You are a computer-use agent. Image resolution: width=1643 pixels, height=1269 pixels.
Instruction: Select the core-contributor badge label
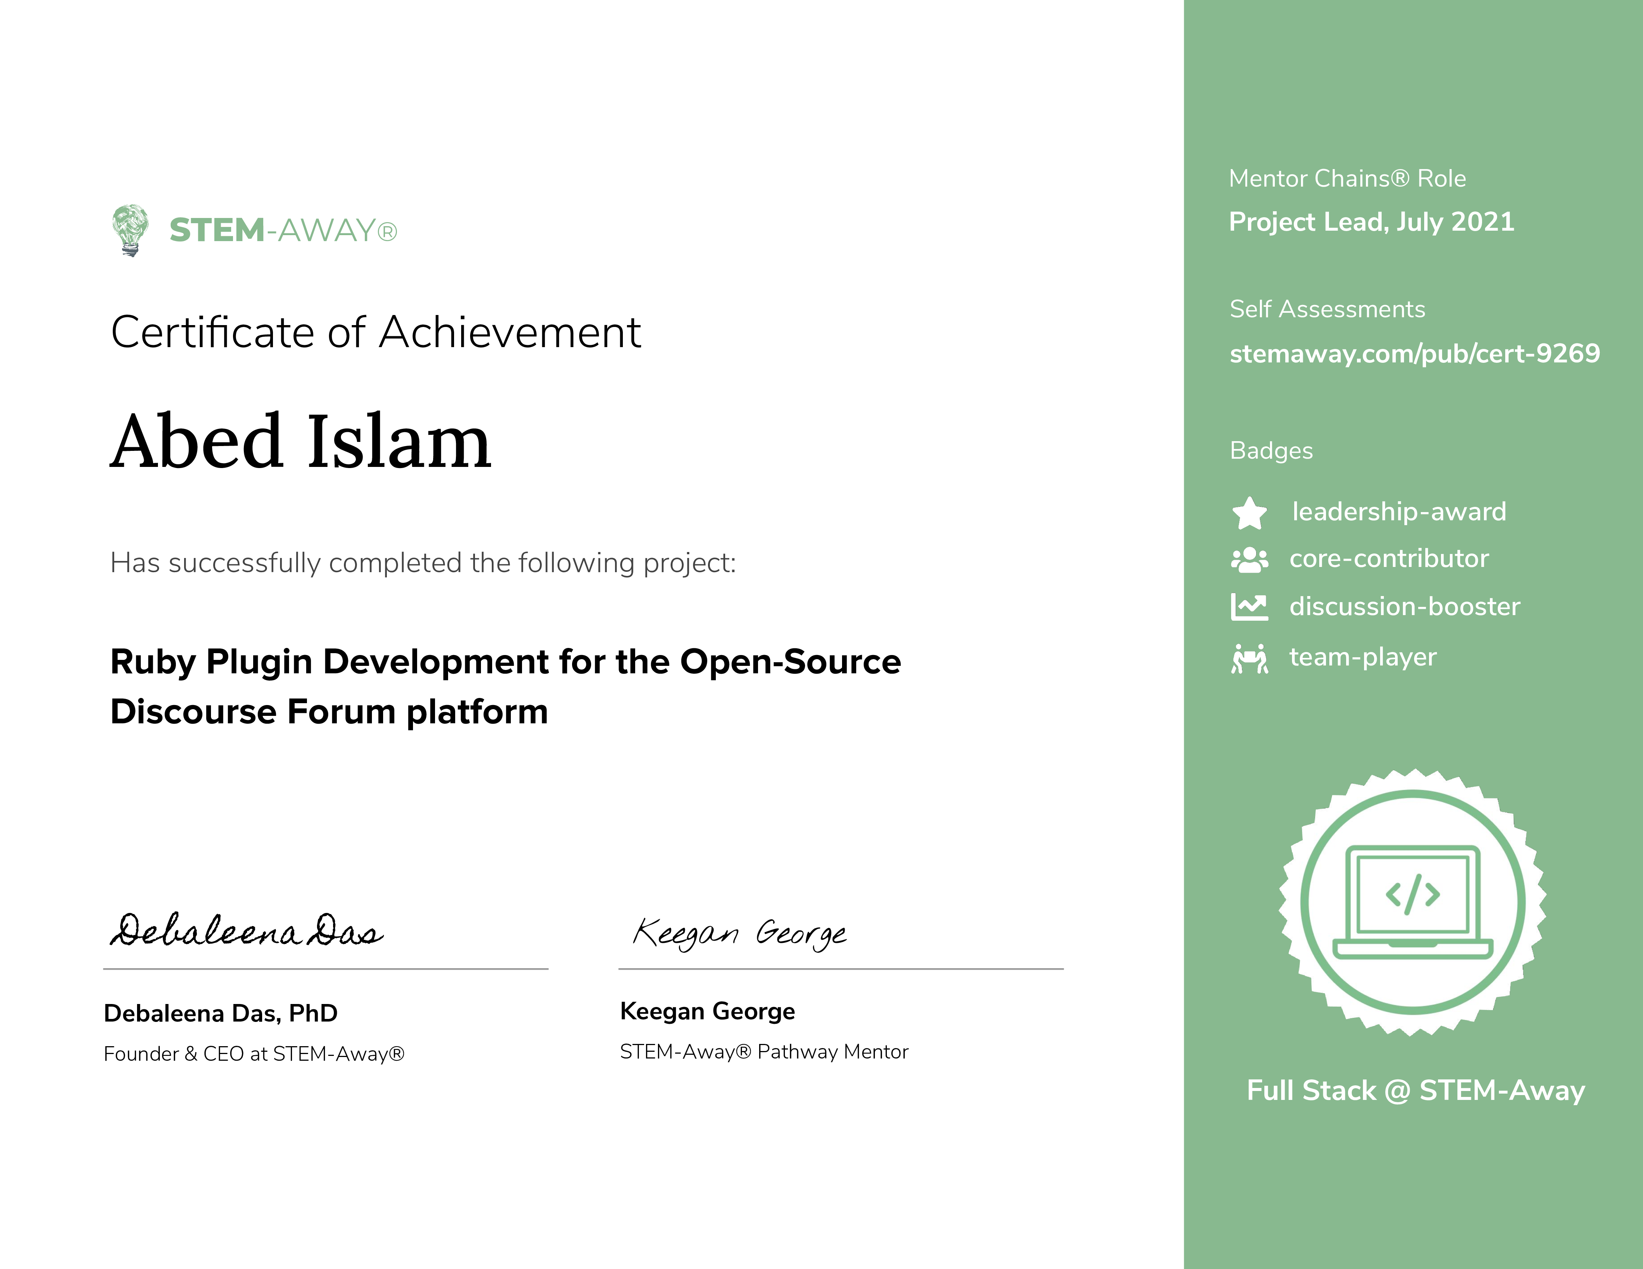pos(1389,559)
